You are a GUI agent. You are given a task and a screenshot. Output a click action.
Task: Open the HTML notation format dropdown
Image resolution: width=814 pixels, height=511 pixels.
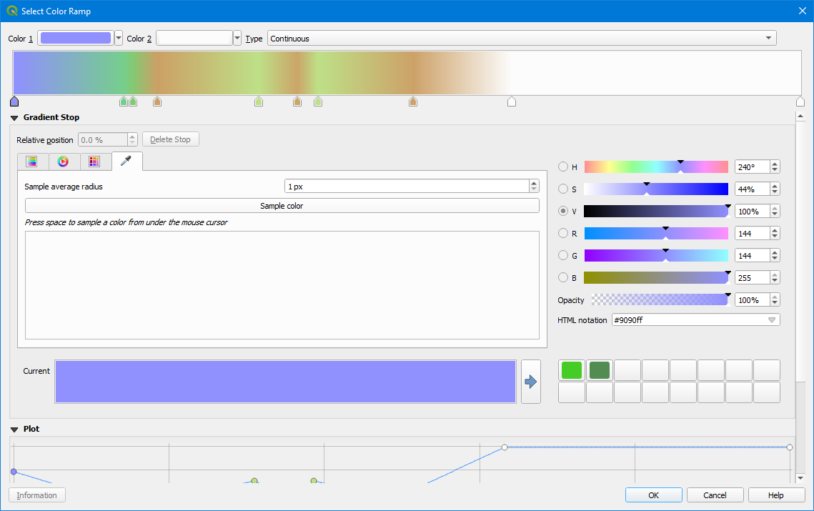tap(772, 320)
